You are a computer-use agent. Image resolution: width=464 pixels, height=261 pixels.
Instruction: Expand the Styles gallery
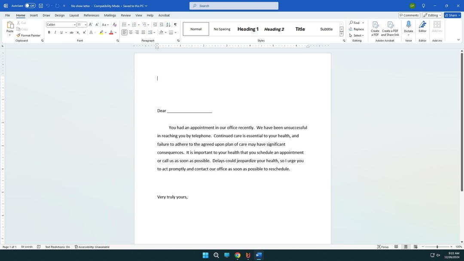coord(342,34)
